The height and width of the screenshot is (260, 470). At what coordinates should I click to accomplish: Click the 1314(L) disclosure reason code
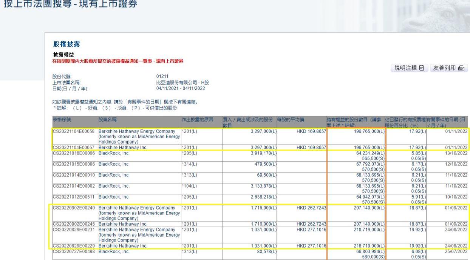pos(189,164)
